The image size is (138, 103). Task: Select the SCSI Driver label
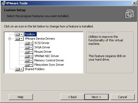click(42, 43)
